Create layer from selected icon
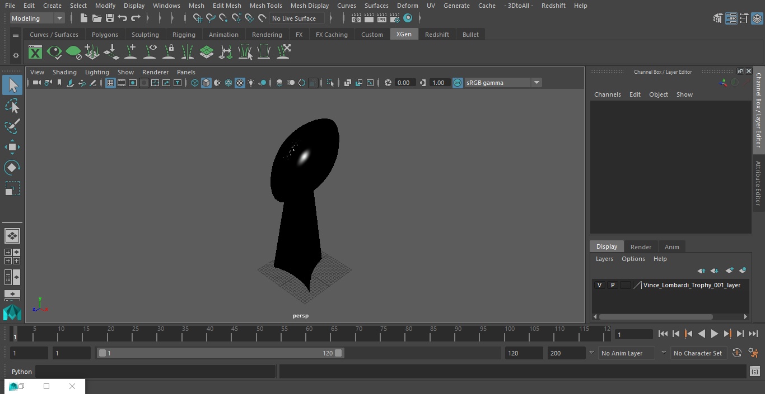This screenshot has width=765, height=394. 743,270
